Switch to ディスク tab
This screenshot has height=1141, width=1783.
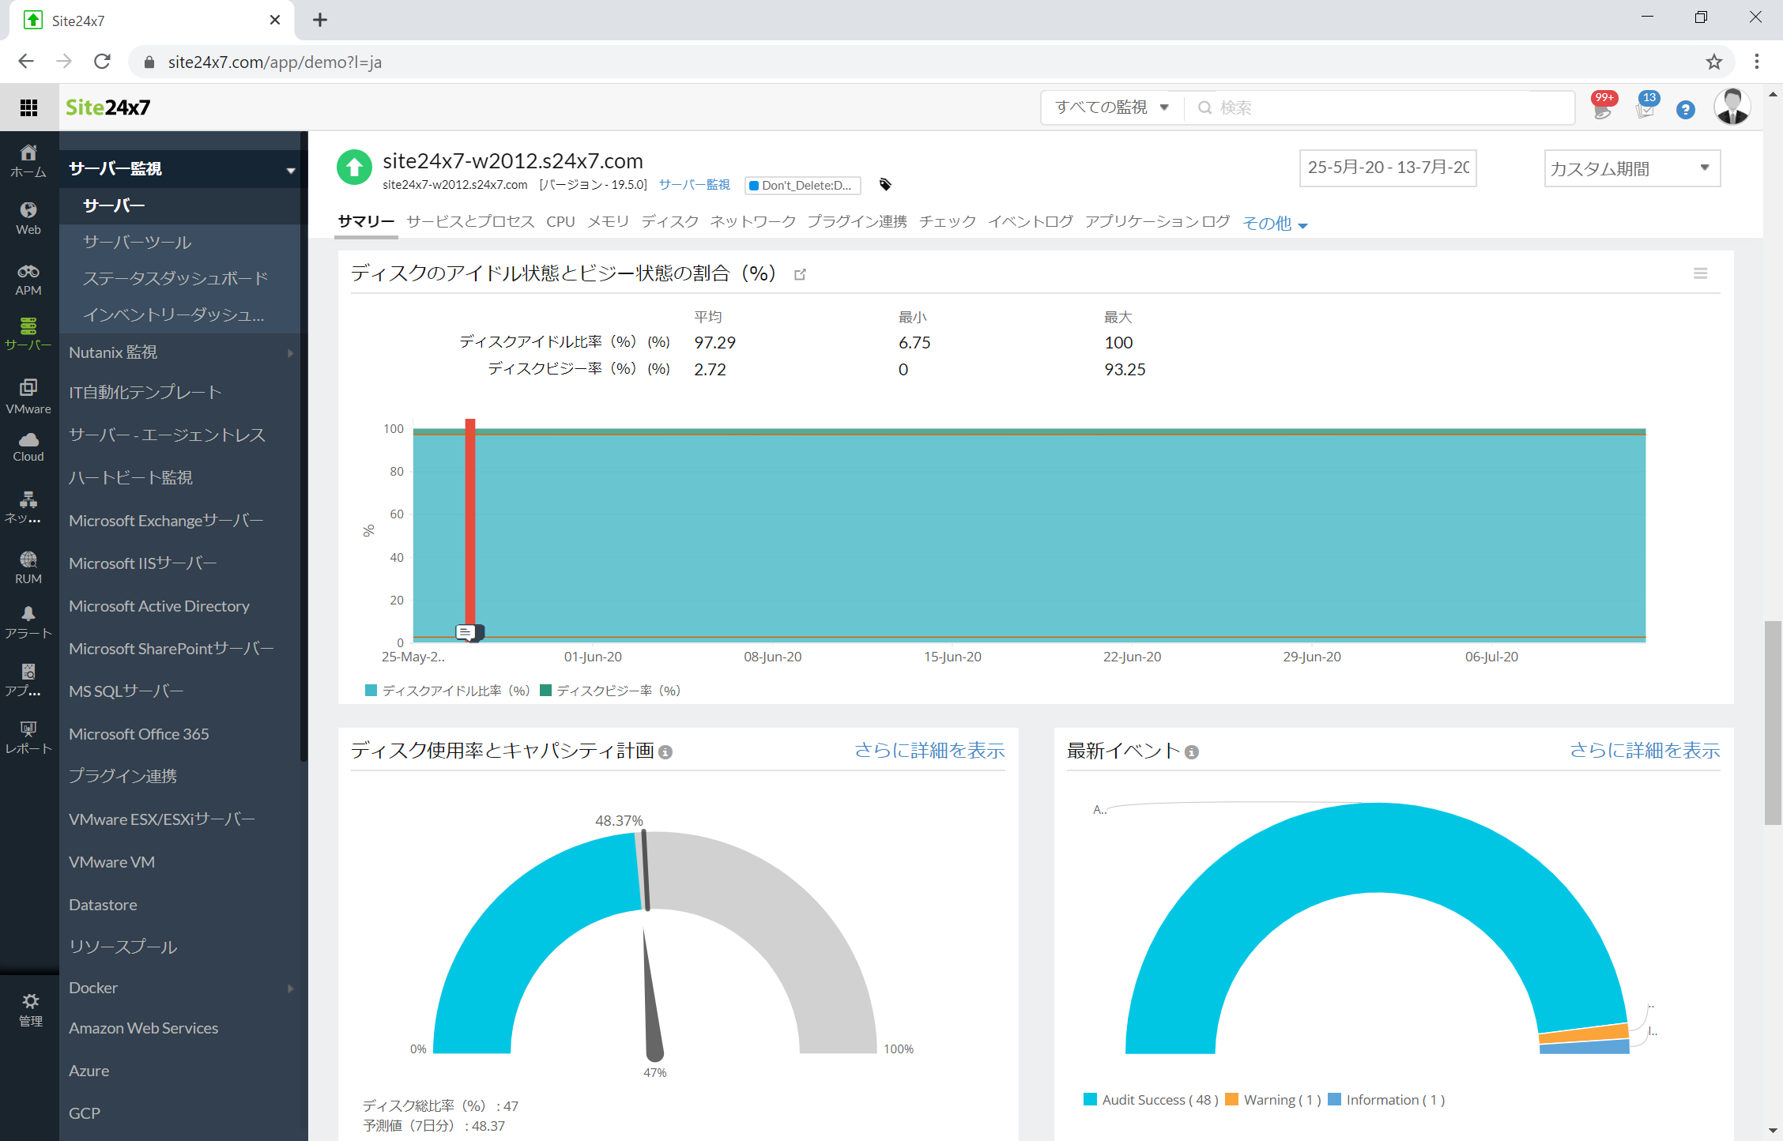click(x=669, y=222)
